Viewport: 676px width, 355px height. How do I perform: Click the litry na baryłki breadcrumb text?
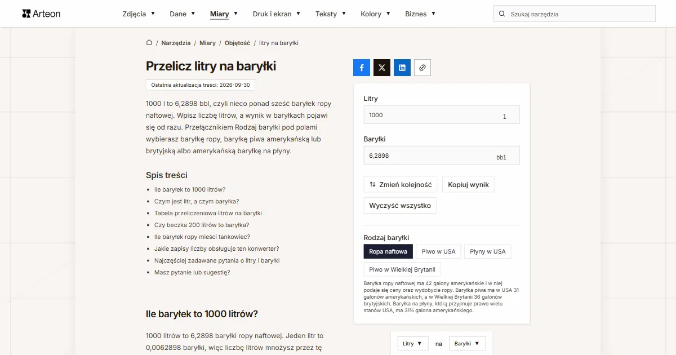279,43
